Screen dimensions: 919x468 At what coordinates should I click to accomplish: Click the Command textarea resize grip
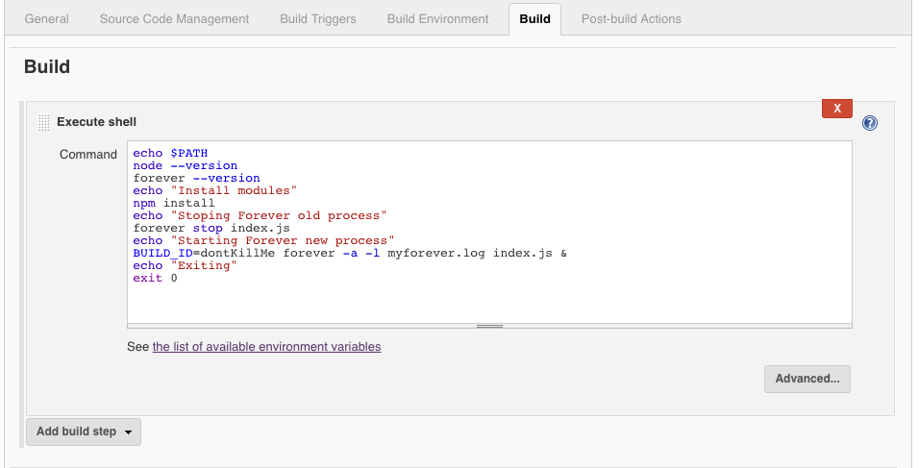[489, 326]
